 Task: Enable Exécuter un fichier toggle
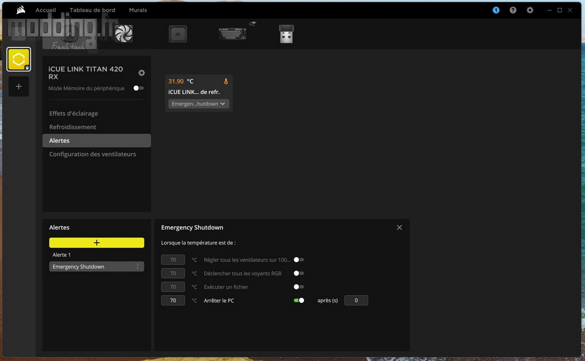click(x=298, y=287)
